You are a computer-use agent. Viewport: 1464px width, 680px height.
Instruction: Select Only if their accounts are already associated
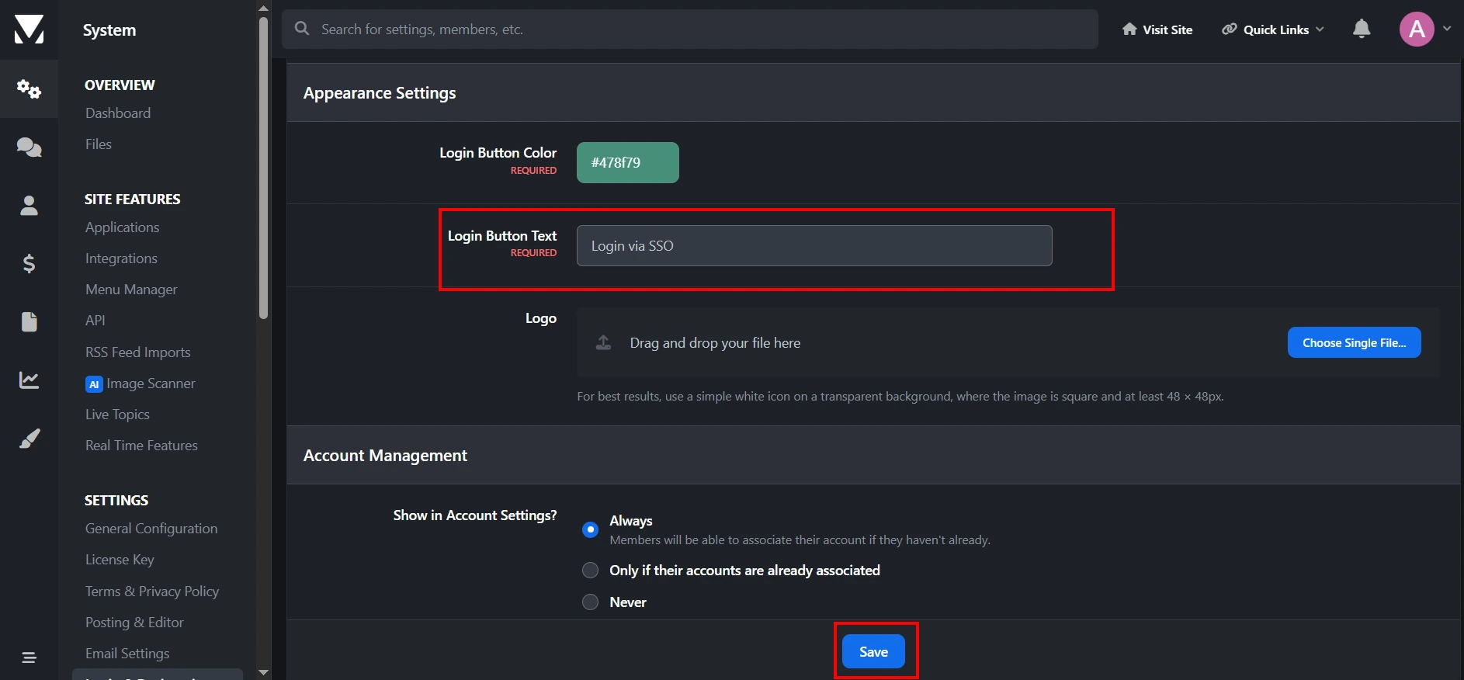coord(590,571)
